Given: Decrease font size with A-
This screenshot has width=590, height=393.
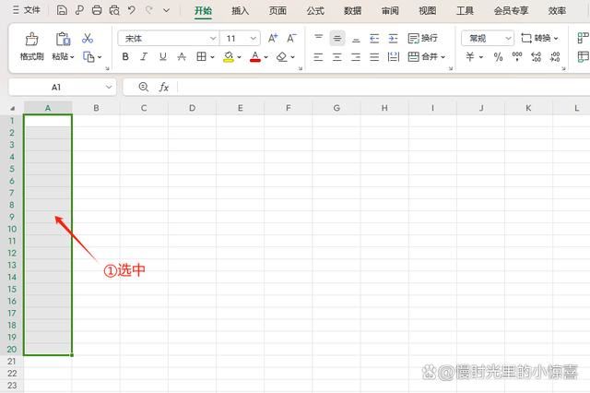Looking at the screenshot, I should (291, 38).
